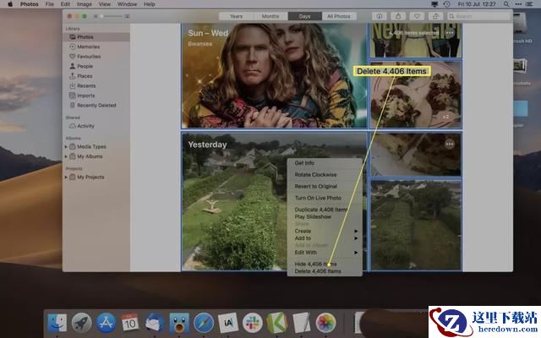Click the Time Machine menu bar icon
The image size is (541, 338).
(447, 4)
